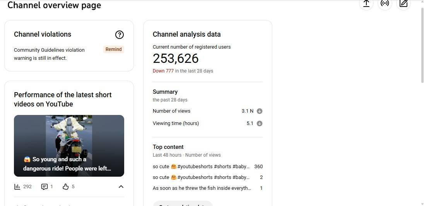Image resolution: width=424 pixels, height=206 pixels.
Task: Start a live stream via broadcast icon
Action: click(x=385, y=3)
